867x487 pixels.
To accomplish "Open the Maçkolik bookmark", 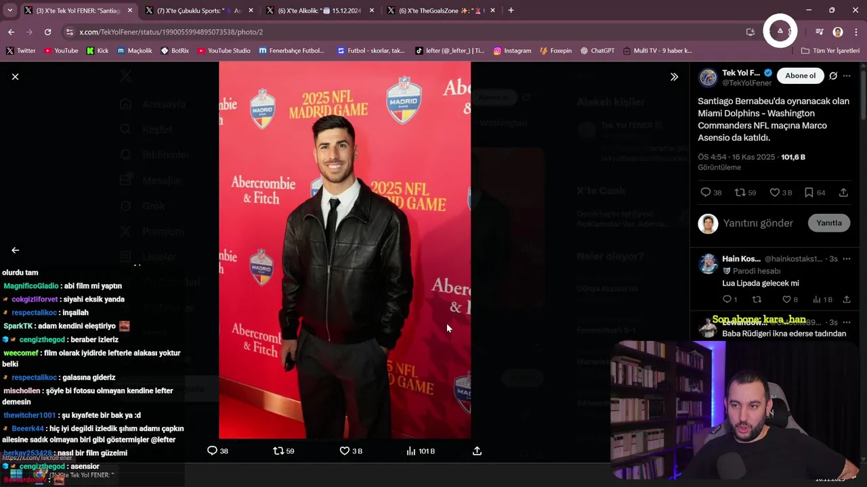I will [134, 51].
